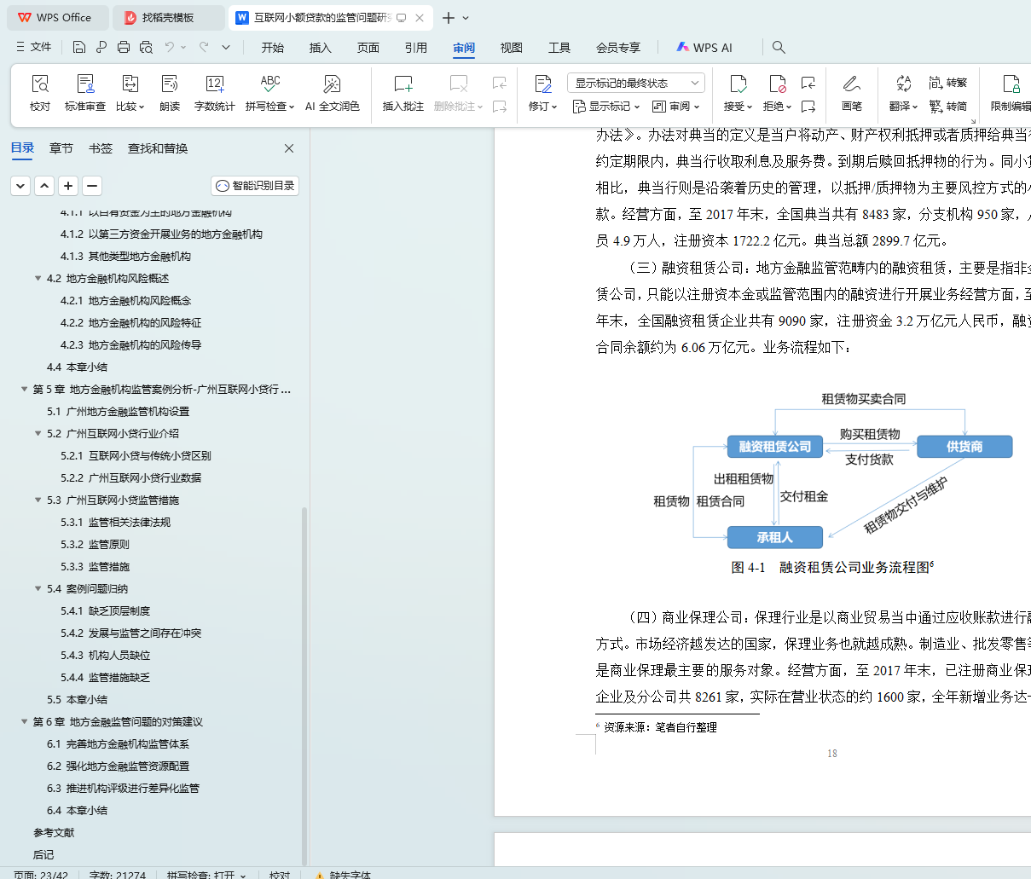Click footnote text 资源来源：笔者自行整理

pos(660,727)
